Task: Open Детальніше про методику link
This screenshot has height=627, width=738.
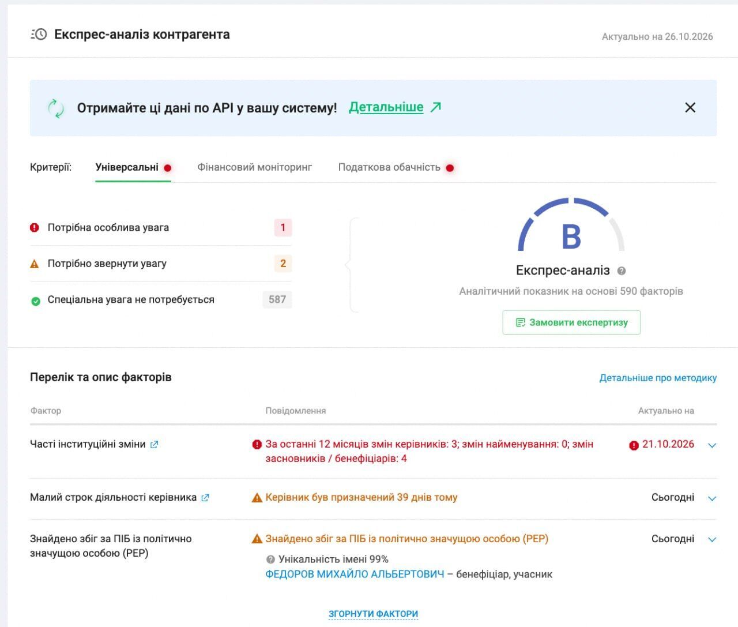Action: coord(658,378)
